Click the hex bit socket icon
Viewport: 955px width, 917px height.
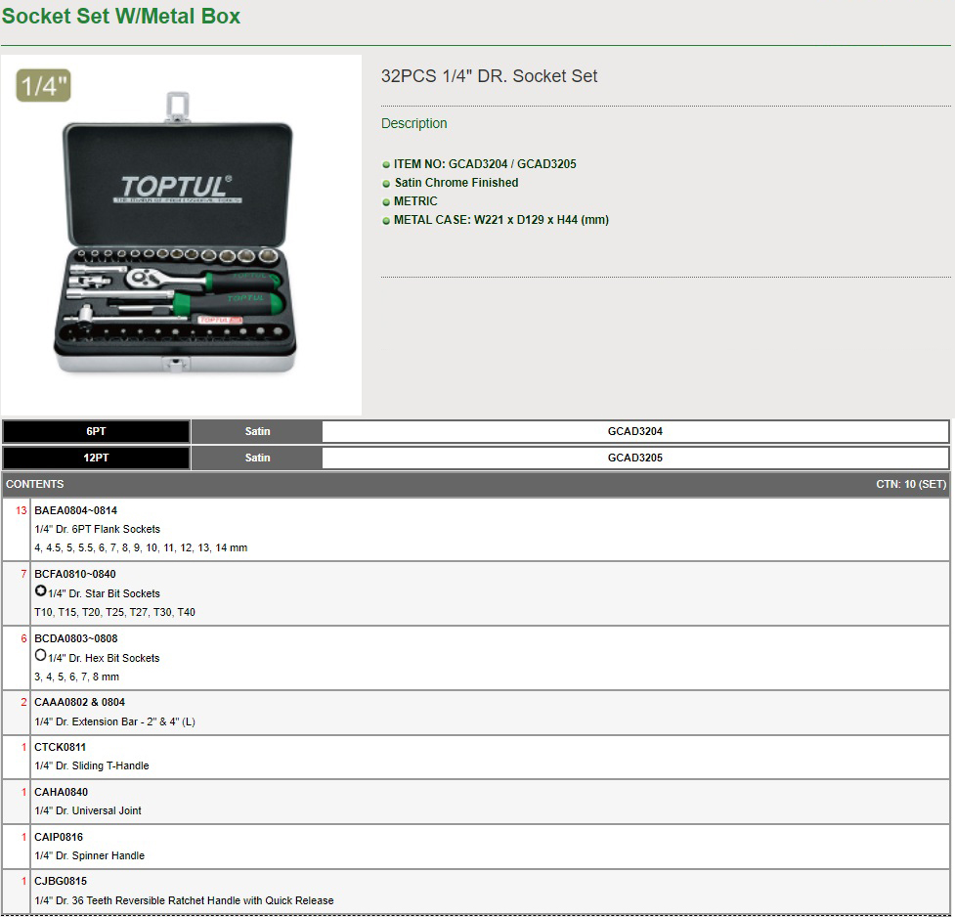[x=40, y=656]
